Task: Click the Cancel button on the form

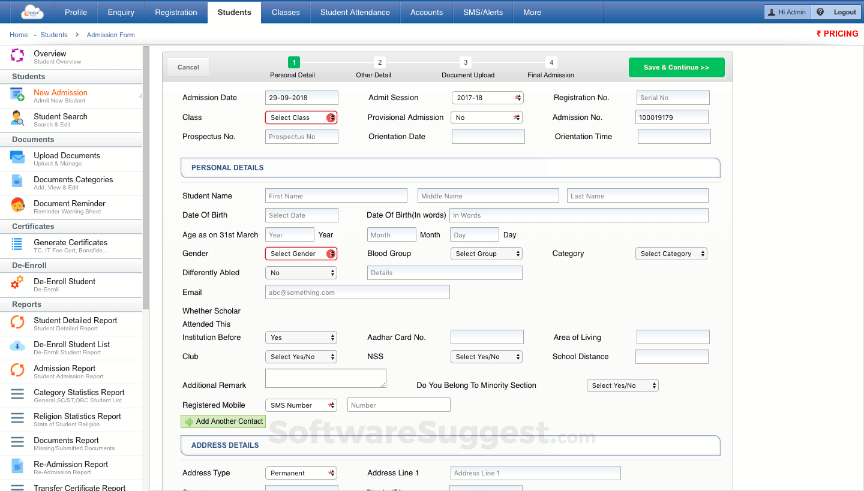Action: pyautogui.click(x=188, y=67)
